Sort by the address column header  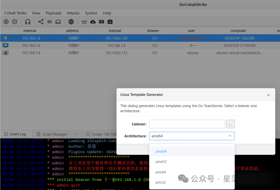coord(74,31)
